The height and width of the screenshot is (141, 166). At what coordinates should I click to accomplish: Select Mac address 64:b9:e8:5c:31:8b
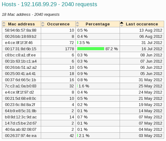(21, 111)
